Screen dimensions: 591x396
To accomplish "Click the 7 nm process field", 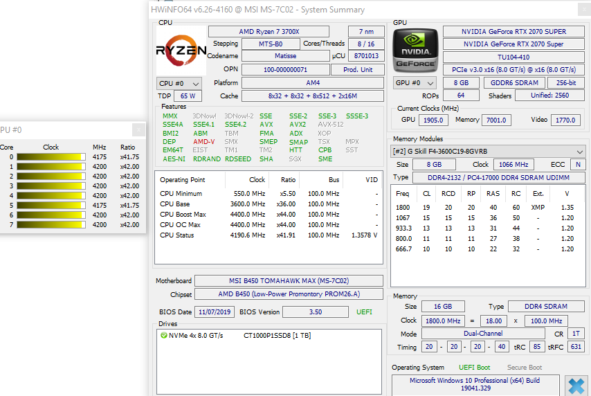I will tap(366, 32).
